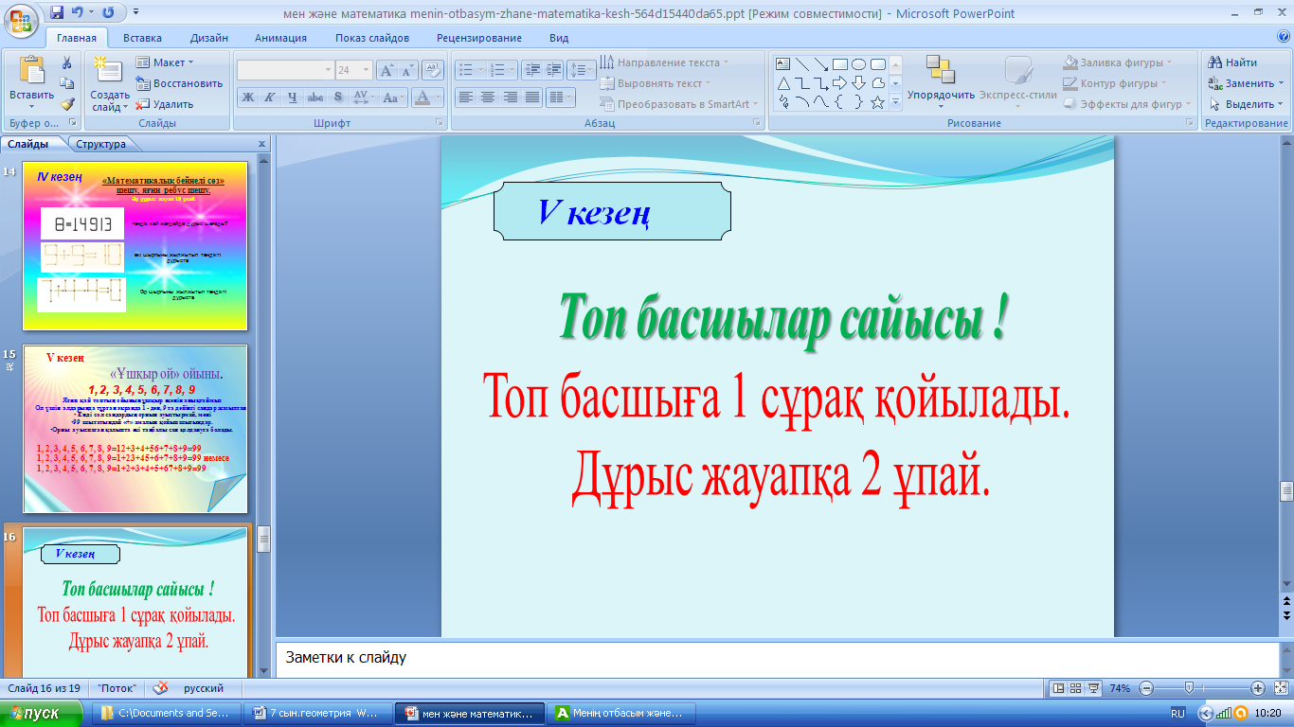Screen dimensions: 1294x727
Task: Click Удалить delete slide button
Action: point(165,104)
